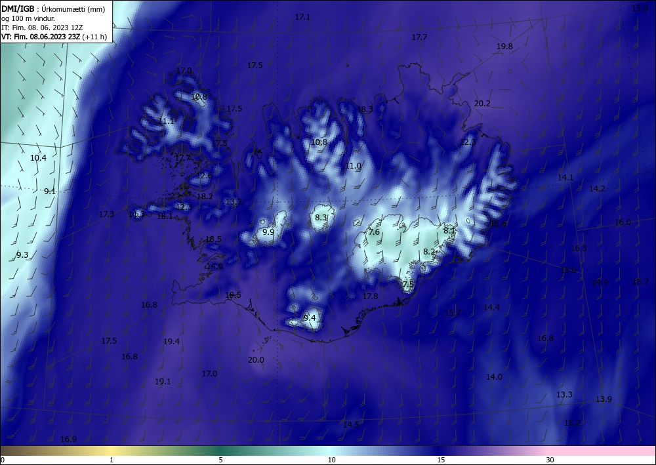Click the map value 19.8
The height and width of the screenshot is (465, 656).
click(504, 47)
